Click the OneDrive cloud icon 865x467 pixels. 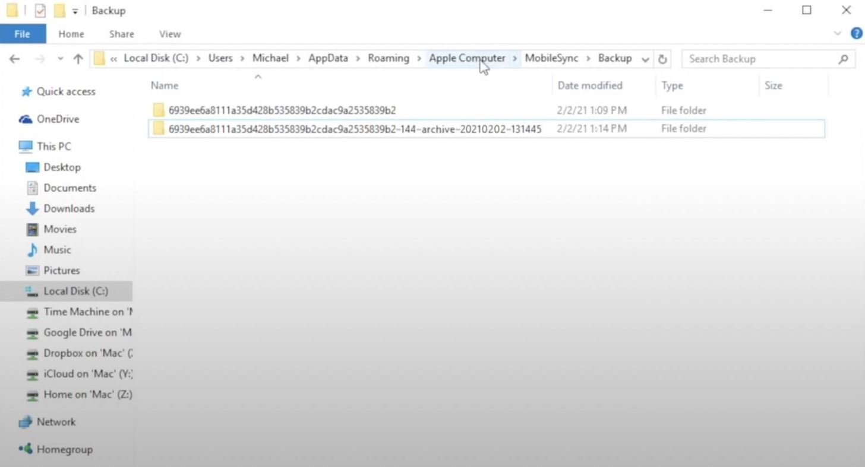click(26, 119)
